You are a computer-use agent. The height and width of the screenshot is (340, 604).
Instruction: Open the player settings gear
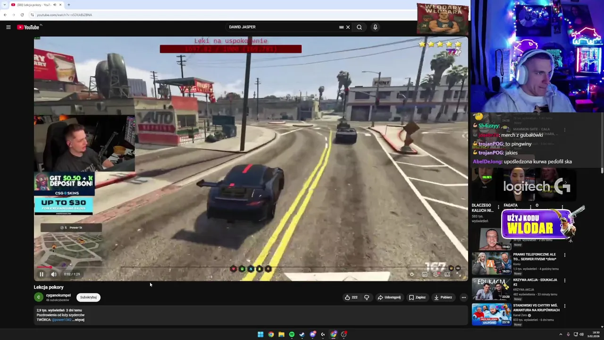(436, 274)
